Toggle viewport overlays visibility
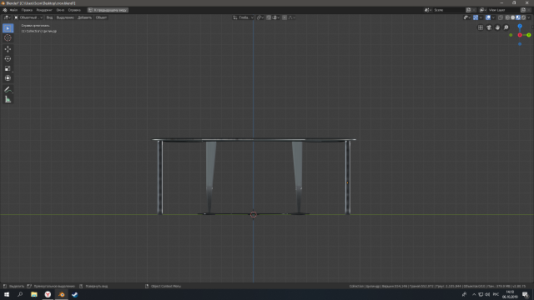The width and height of the screenshot is (534, 300). pyautogui.click(x=488, y=17)
